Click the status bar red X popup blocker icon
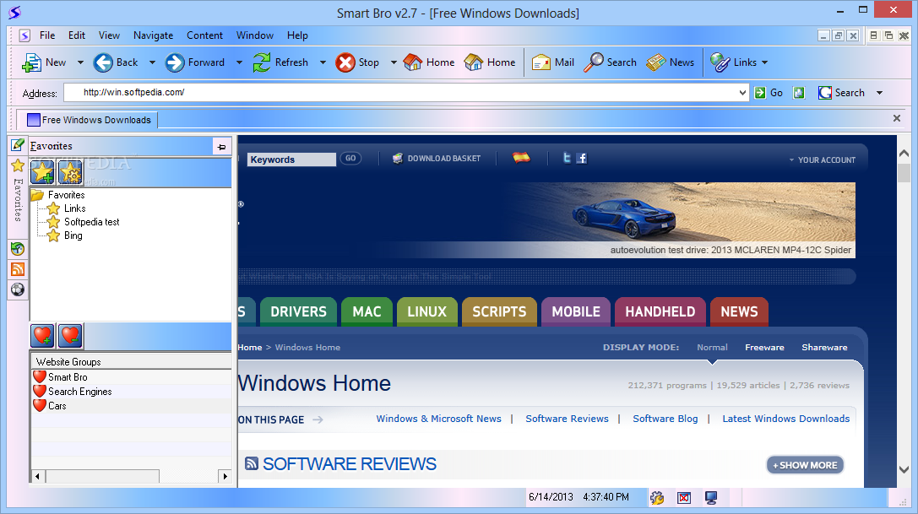This screenshot has height=514, width=918. [x=684, y=498]
